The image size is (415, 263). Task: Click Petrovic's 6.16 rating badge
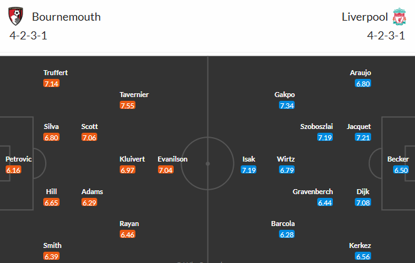(x=13, y=170)
